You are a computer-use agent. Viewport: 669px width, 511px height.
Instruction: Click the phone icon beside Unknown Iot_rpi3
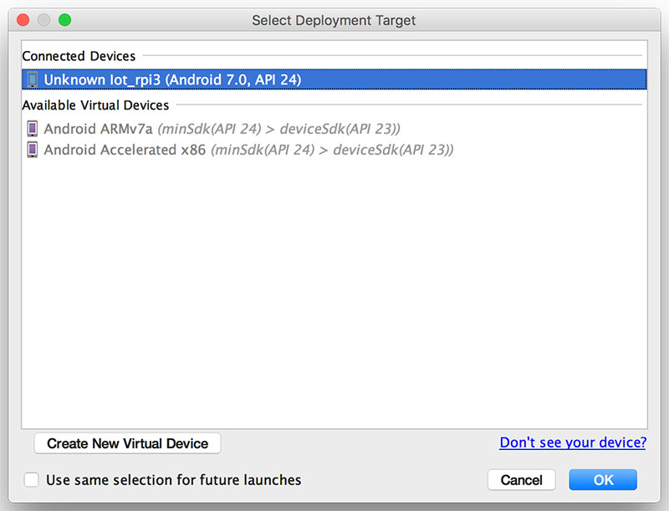31,78
